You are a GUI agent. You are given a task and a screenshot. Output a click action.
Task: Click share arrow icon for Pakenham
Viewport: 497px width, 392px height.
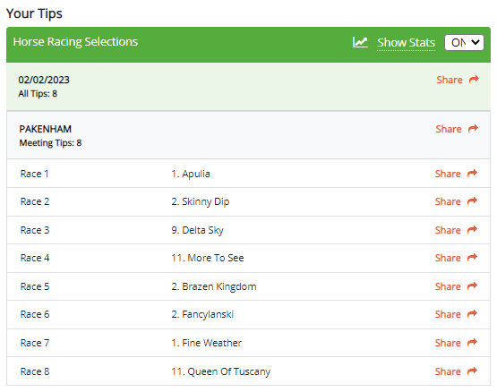click(473, 129)
